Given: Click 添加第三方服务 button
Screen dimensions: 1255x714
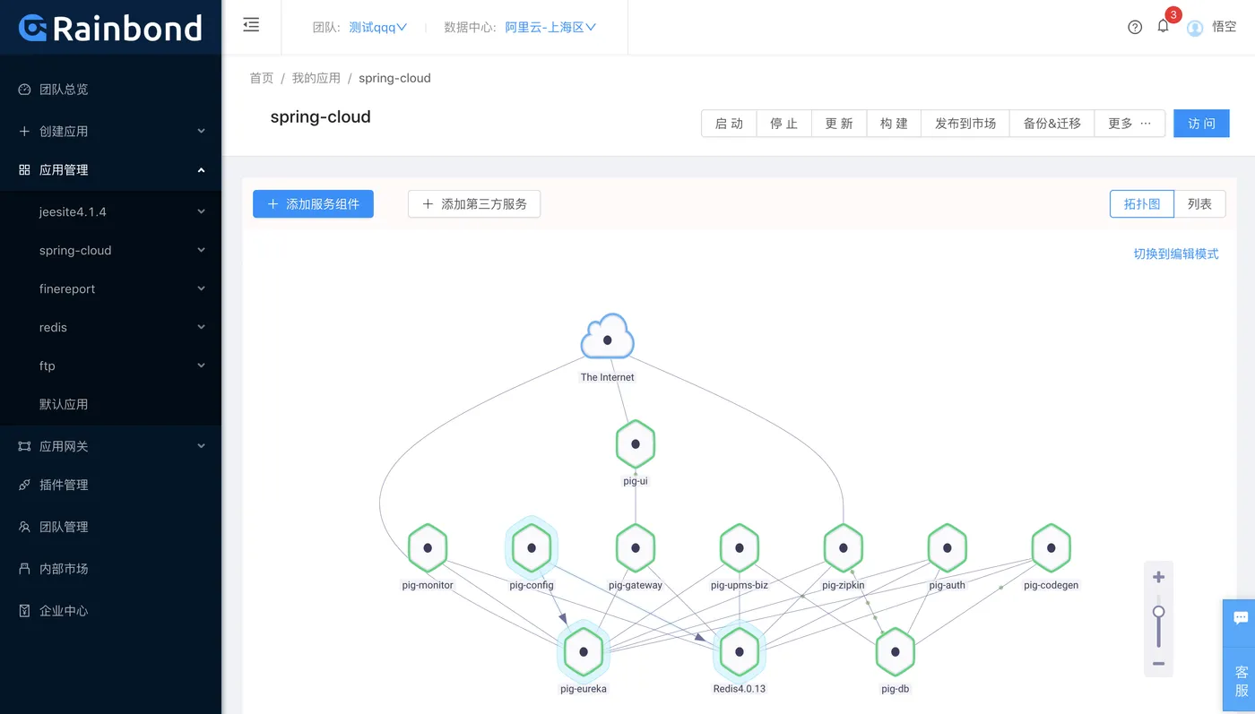Looking at the screenshot, I should point(474,204).
